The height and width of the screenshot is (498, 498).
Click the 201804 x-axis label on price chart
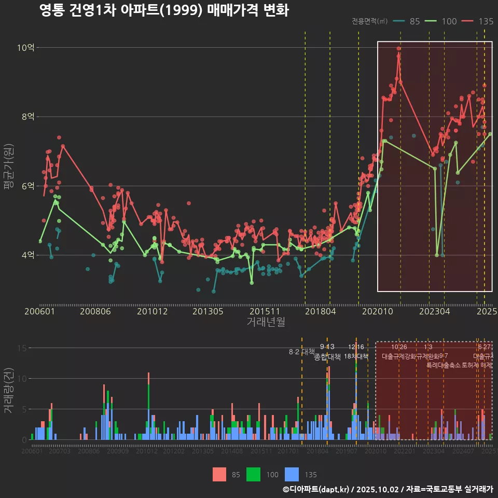coord(321,311)
